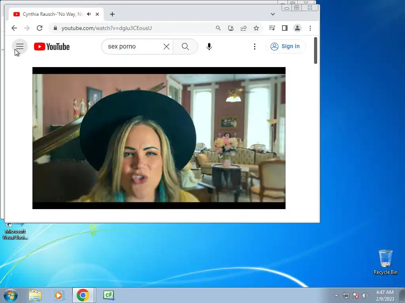Viewport: 405px width, 303px height.
Task: Go back with the browser back arrow
Action: point(14,28)
